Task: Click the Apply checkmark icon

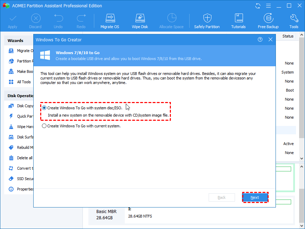Action: [12, 18]
